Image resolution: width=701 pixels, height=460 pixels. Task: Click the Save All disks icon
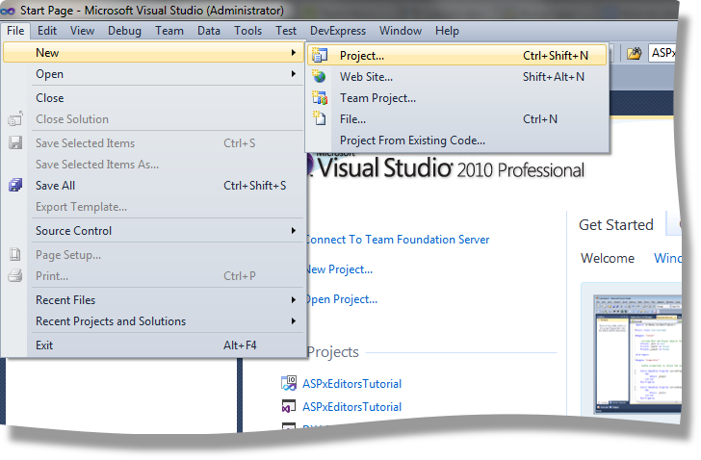(x=15, y=185)
